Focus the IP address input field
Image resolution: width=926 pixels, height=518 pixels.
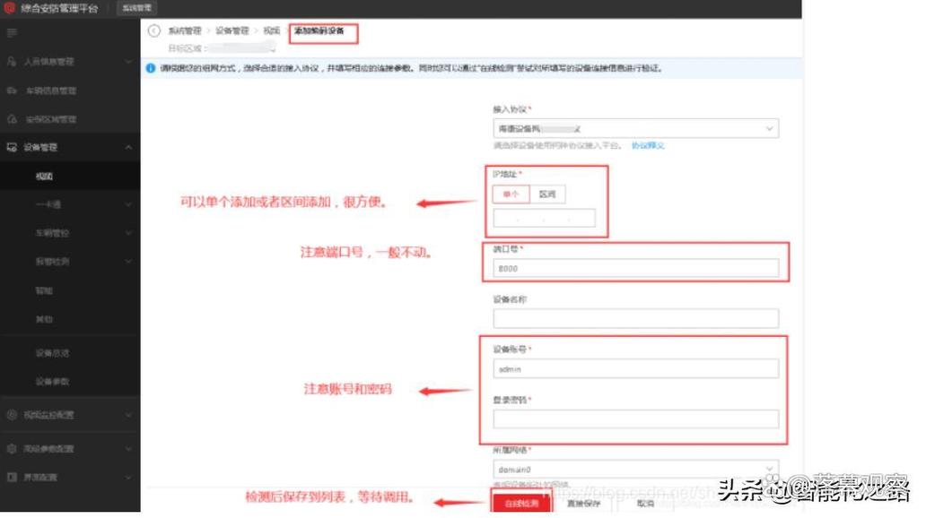(x=544, y=219)
